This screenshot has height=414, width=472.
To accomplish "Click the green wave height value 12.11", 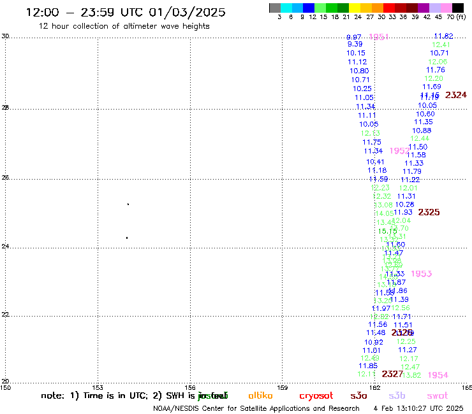I will [x=366, y=374].
